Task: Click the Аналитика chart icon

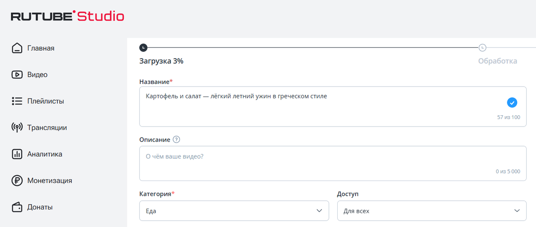Action: (x=17, y=154)
